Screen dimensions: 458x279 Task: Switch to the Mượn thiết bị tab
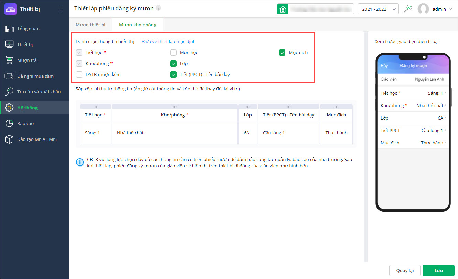coord(90,25)
